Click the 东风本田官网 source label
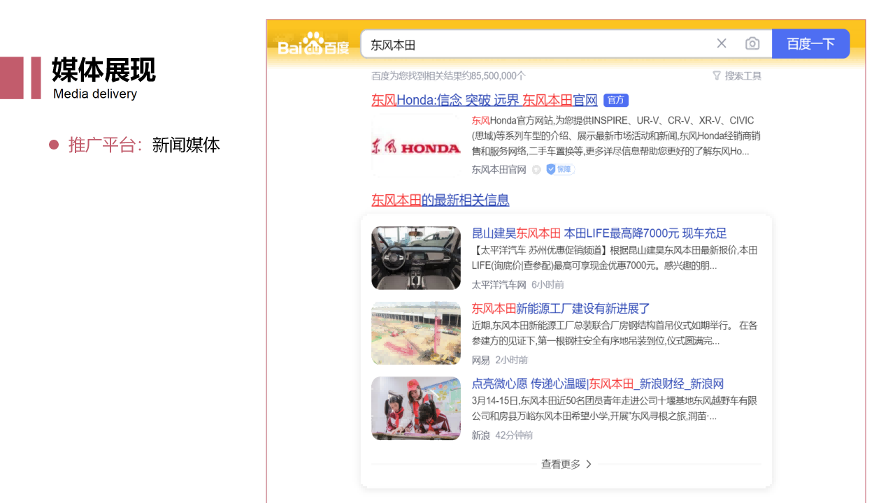Screen dimensions: 895x503 point(499,169)
